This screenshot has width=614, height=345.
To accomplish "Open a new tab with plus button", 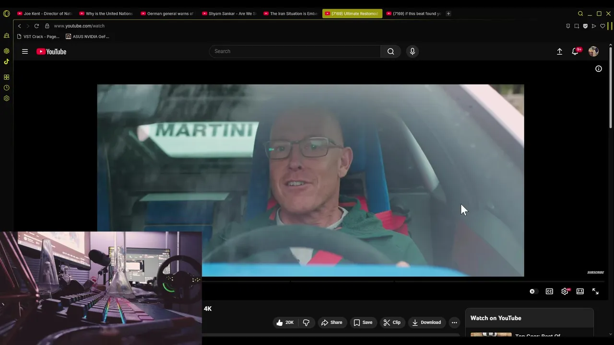I will [449, 13].
